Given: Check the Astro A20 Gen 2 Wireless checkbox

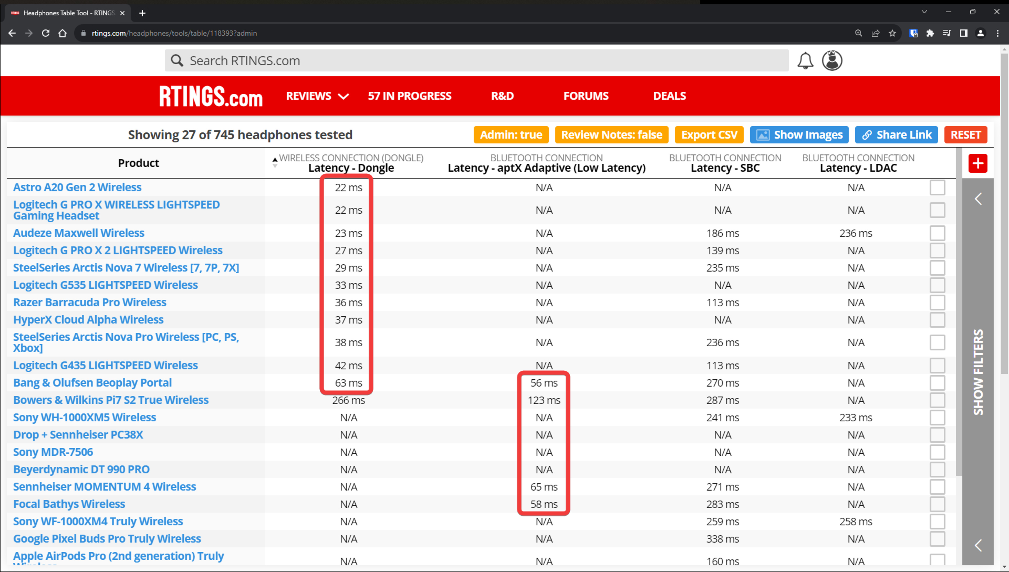Looking at the screenshot, I should pyautogui.click(x=937, y=187).
